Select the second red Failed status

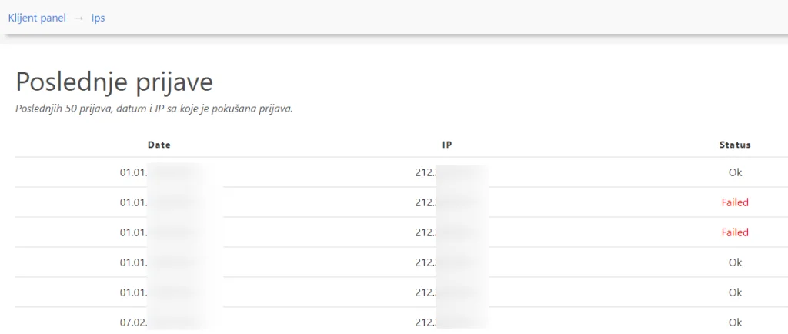(x=735, y=232)
